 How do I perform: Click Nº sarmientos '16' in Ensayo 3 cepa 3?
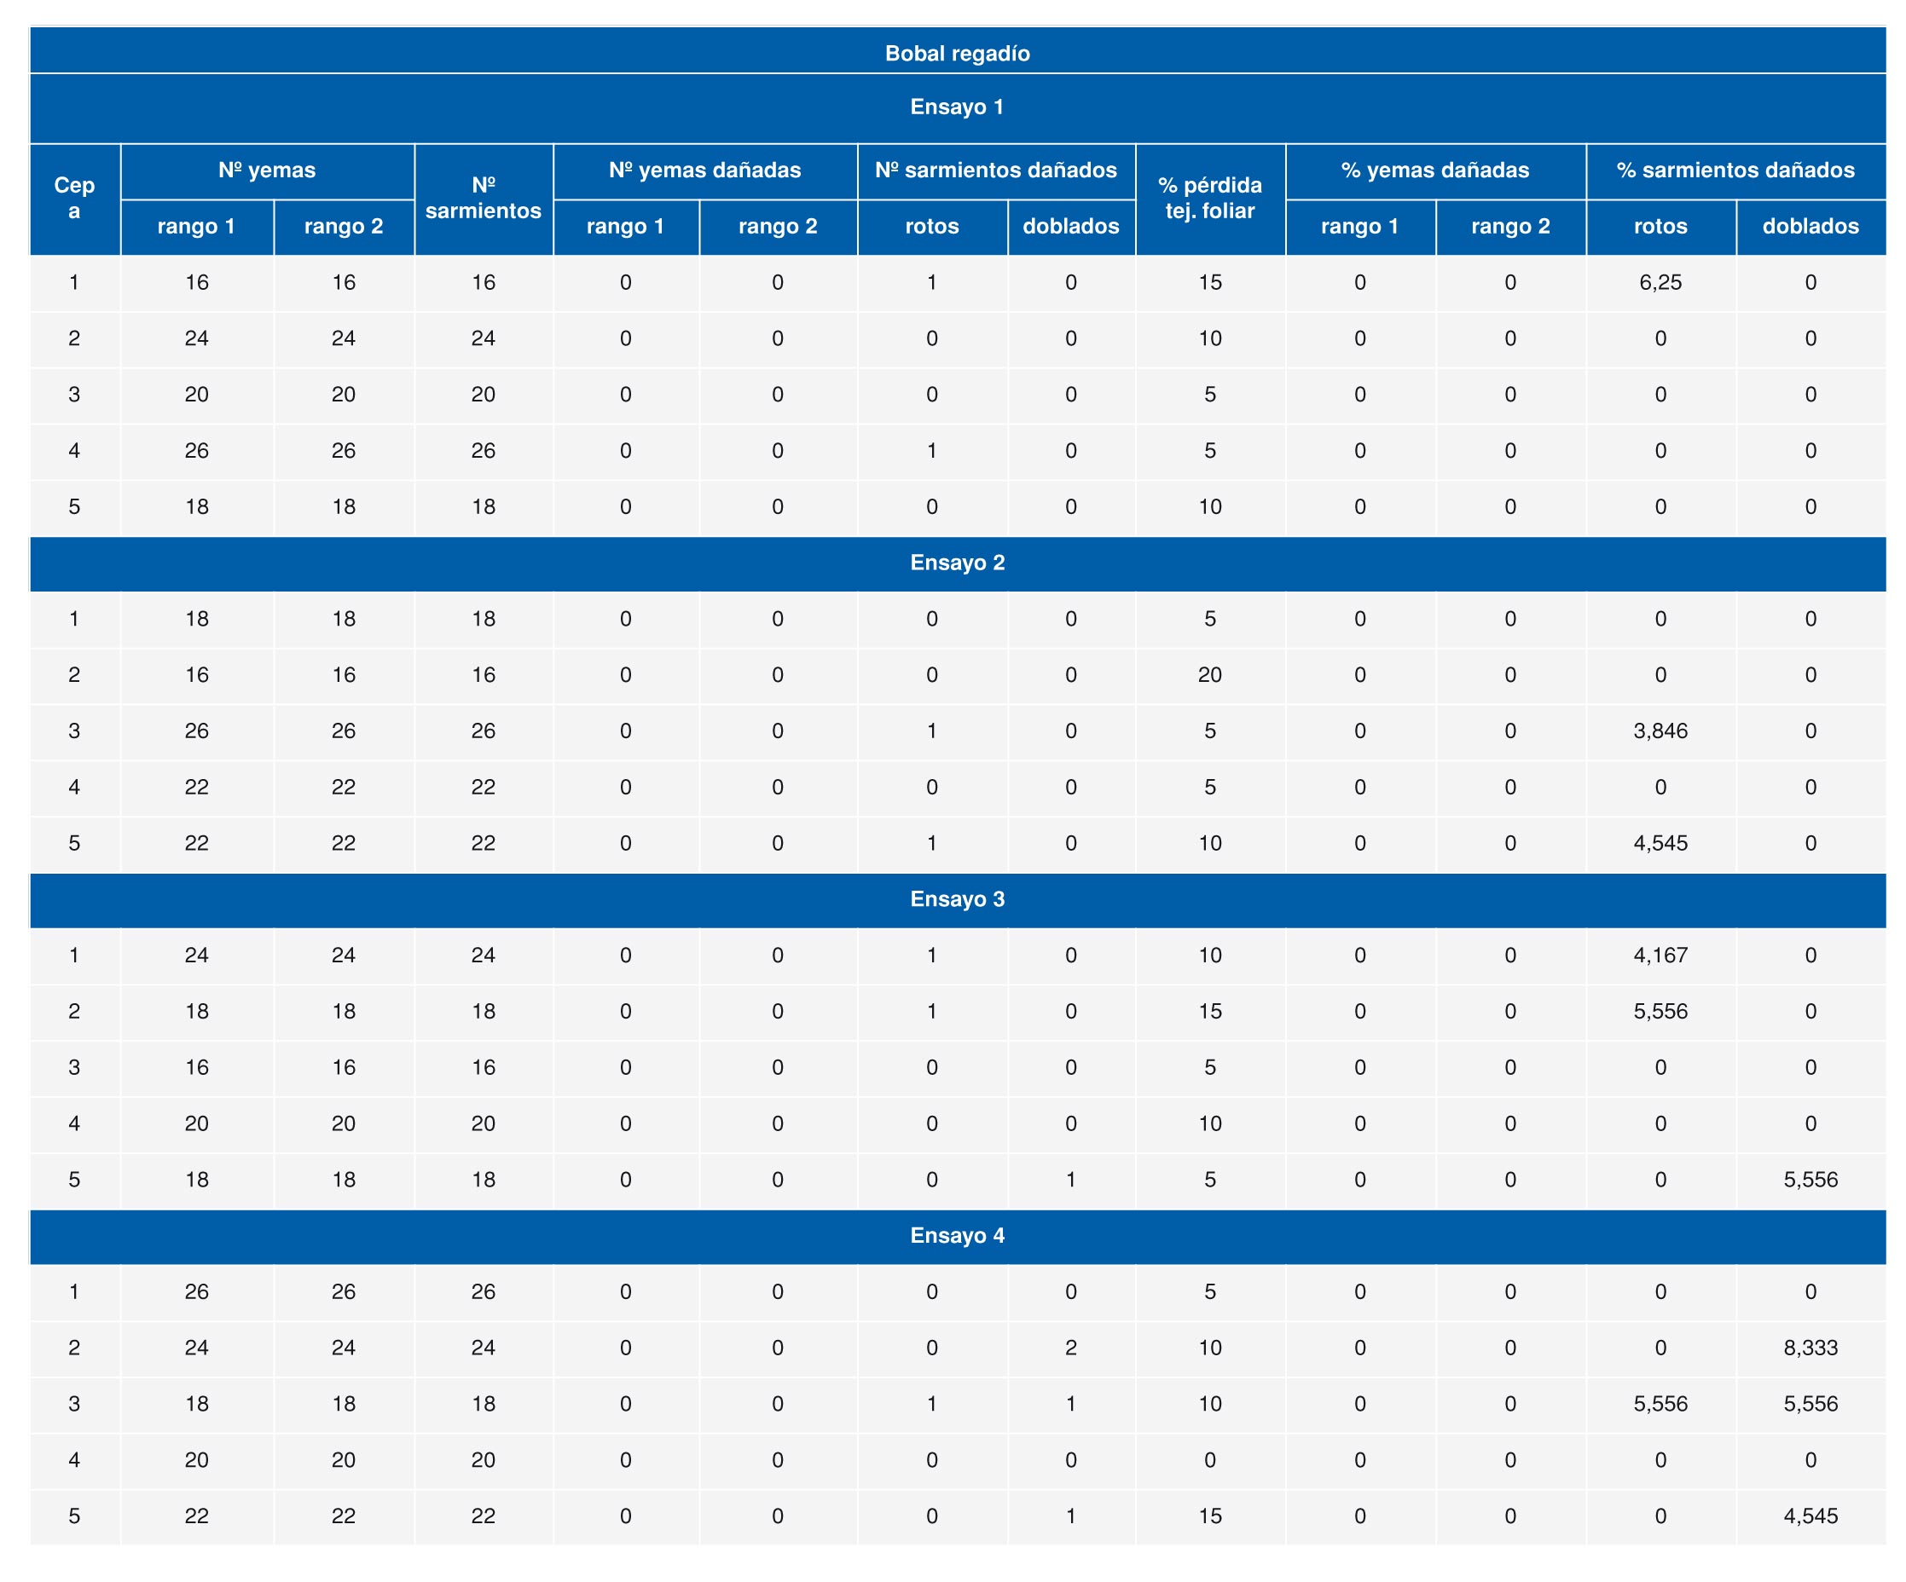pyautogui.click(x=484, y=1068)
